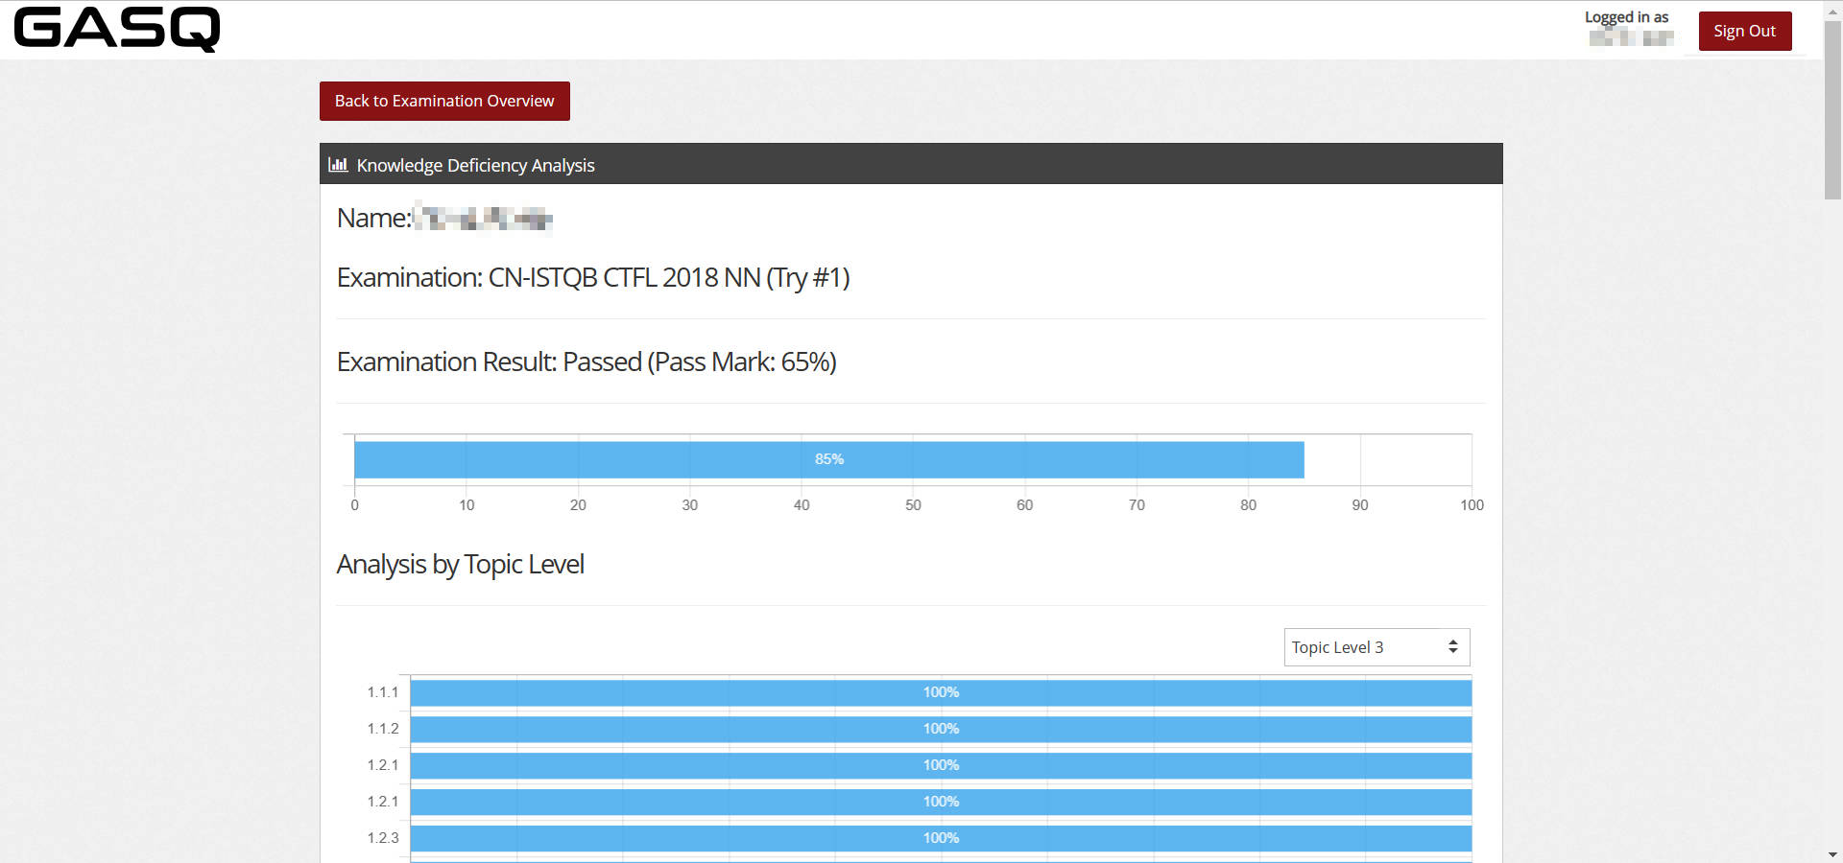Screen dimensions: 1843x863
Task: Open the Topic Level 3 dropdown
Action: click(x=1376, y=647)
